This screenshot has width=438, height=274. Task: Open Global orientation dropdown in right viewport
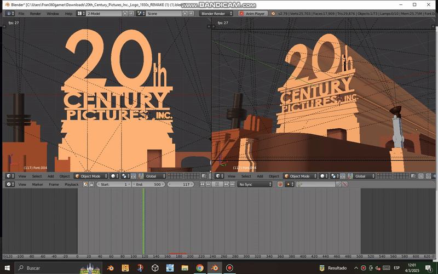364,176
